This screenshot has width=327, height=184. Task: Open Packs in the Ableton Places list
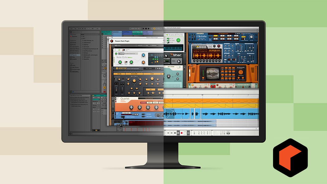(x=73, y=65)
